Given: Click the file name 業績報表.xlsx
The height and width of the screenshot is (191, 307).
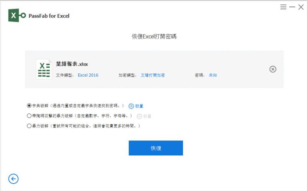Looking at the screenshot, I should coord(72,64).
